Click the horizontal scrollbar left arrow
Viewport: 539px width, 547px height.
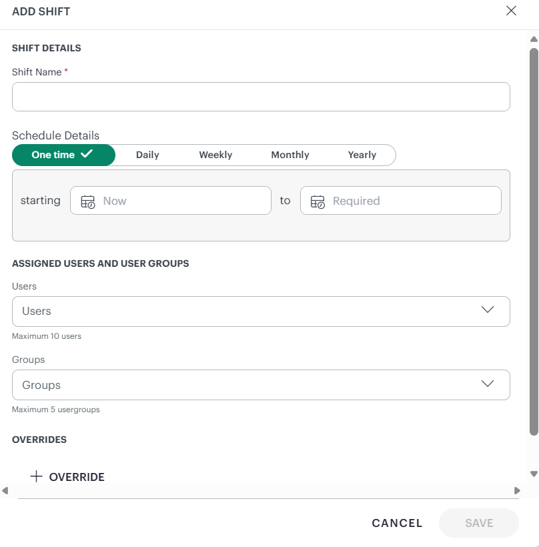tap(5, 490)
